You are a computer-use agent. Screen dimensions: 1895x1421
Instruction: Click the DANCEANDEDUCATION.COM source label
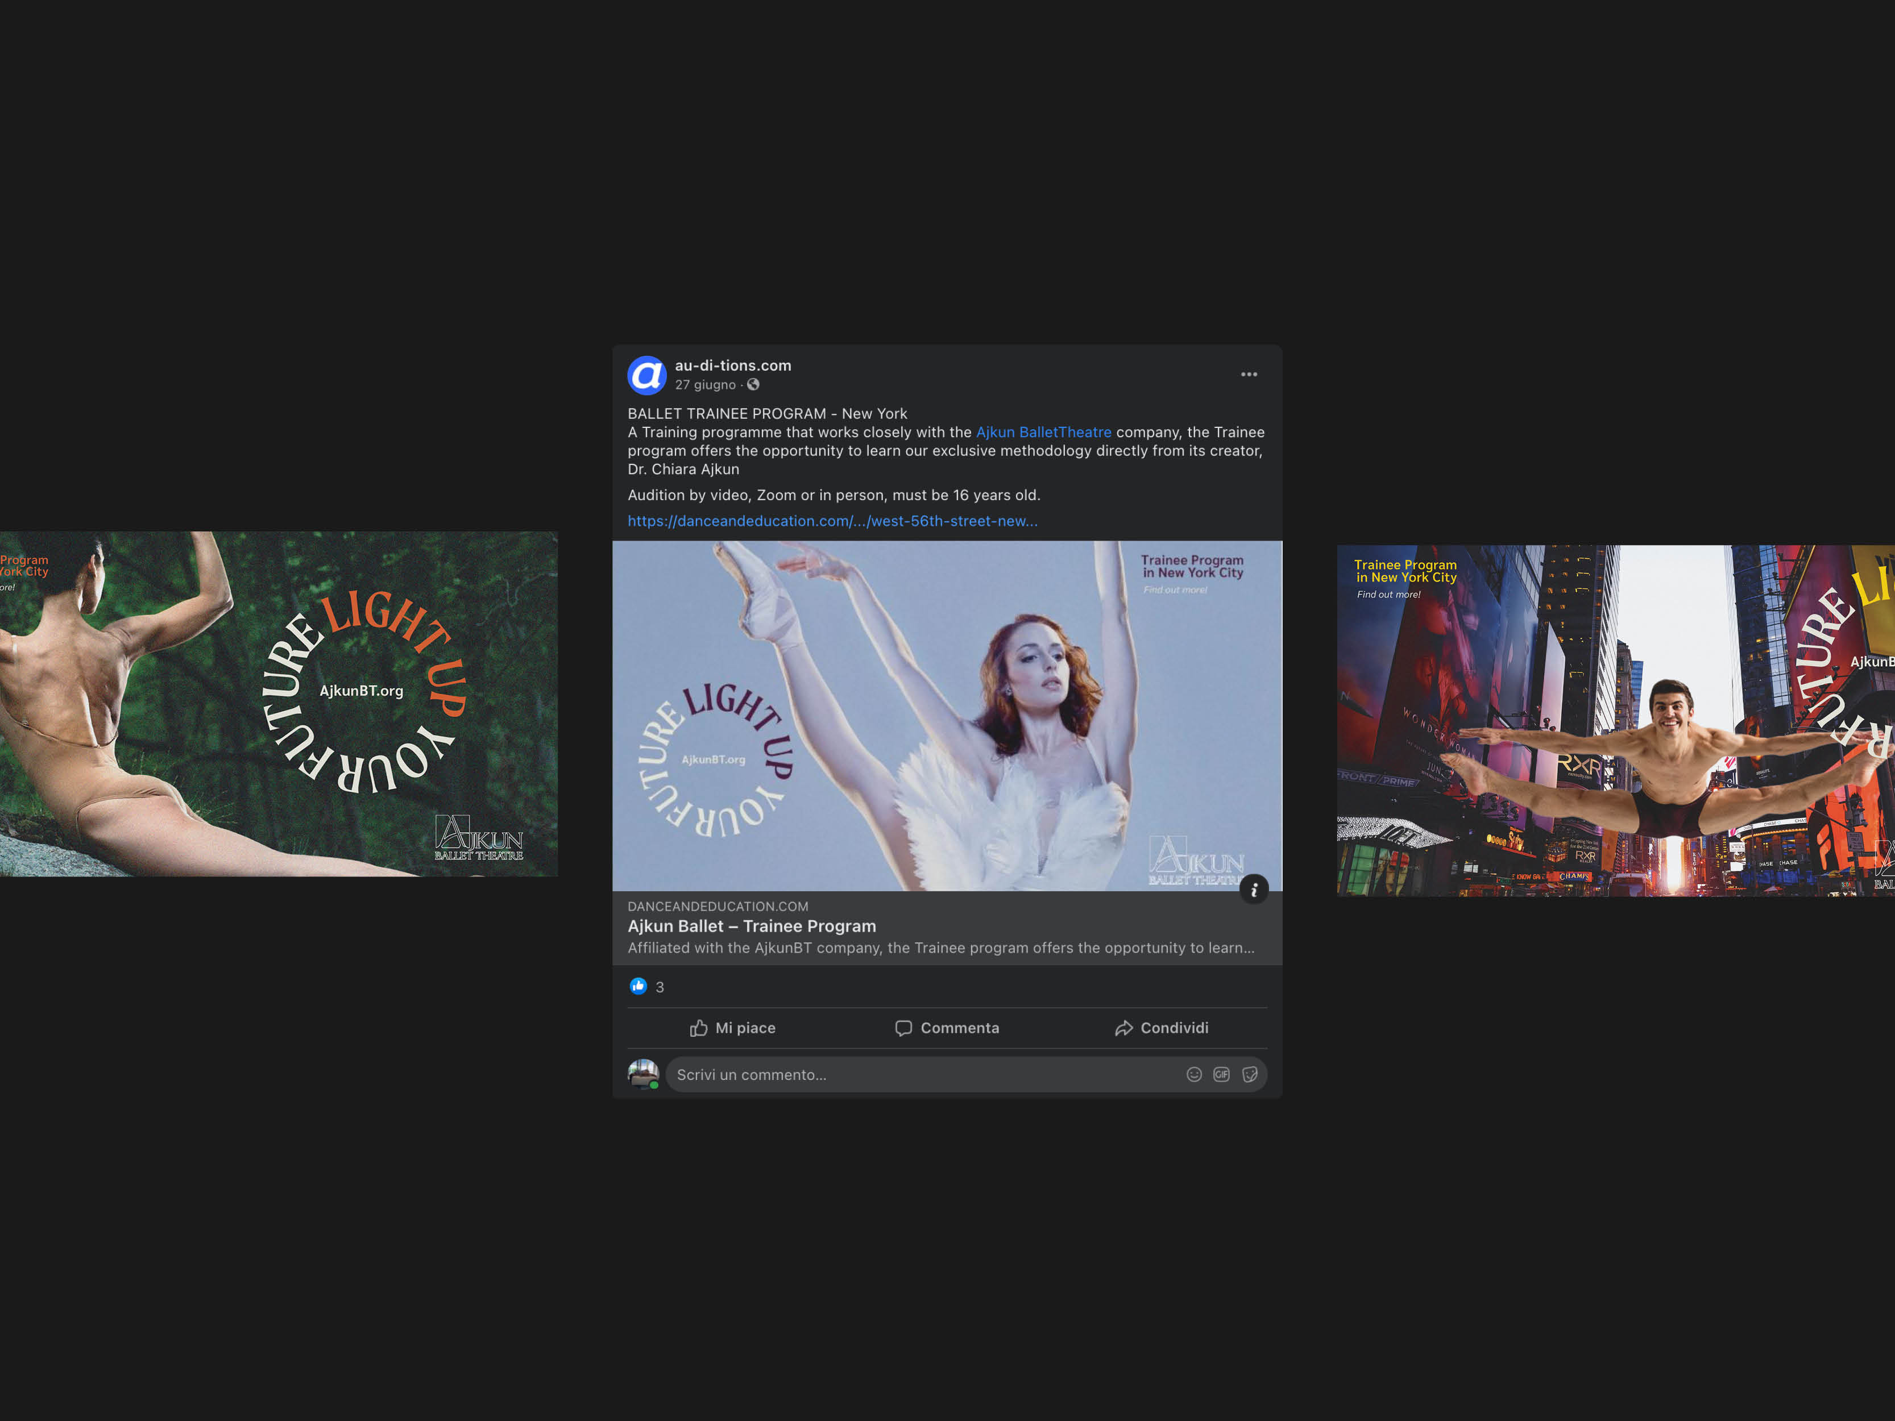pyautogui.click(x=718, y=906)
